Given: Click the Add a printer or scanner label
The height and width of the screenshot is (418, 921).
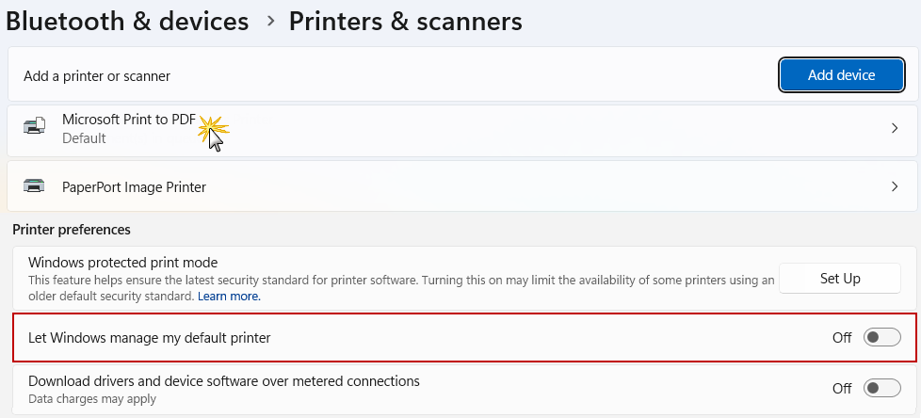Looking at the screenshot, I should (x=97, y=75).
